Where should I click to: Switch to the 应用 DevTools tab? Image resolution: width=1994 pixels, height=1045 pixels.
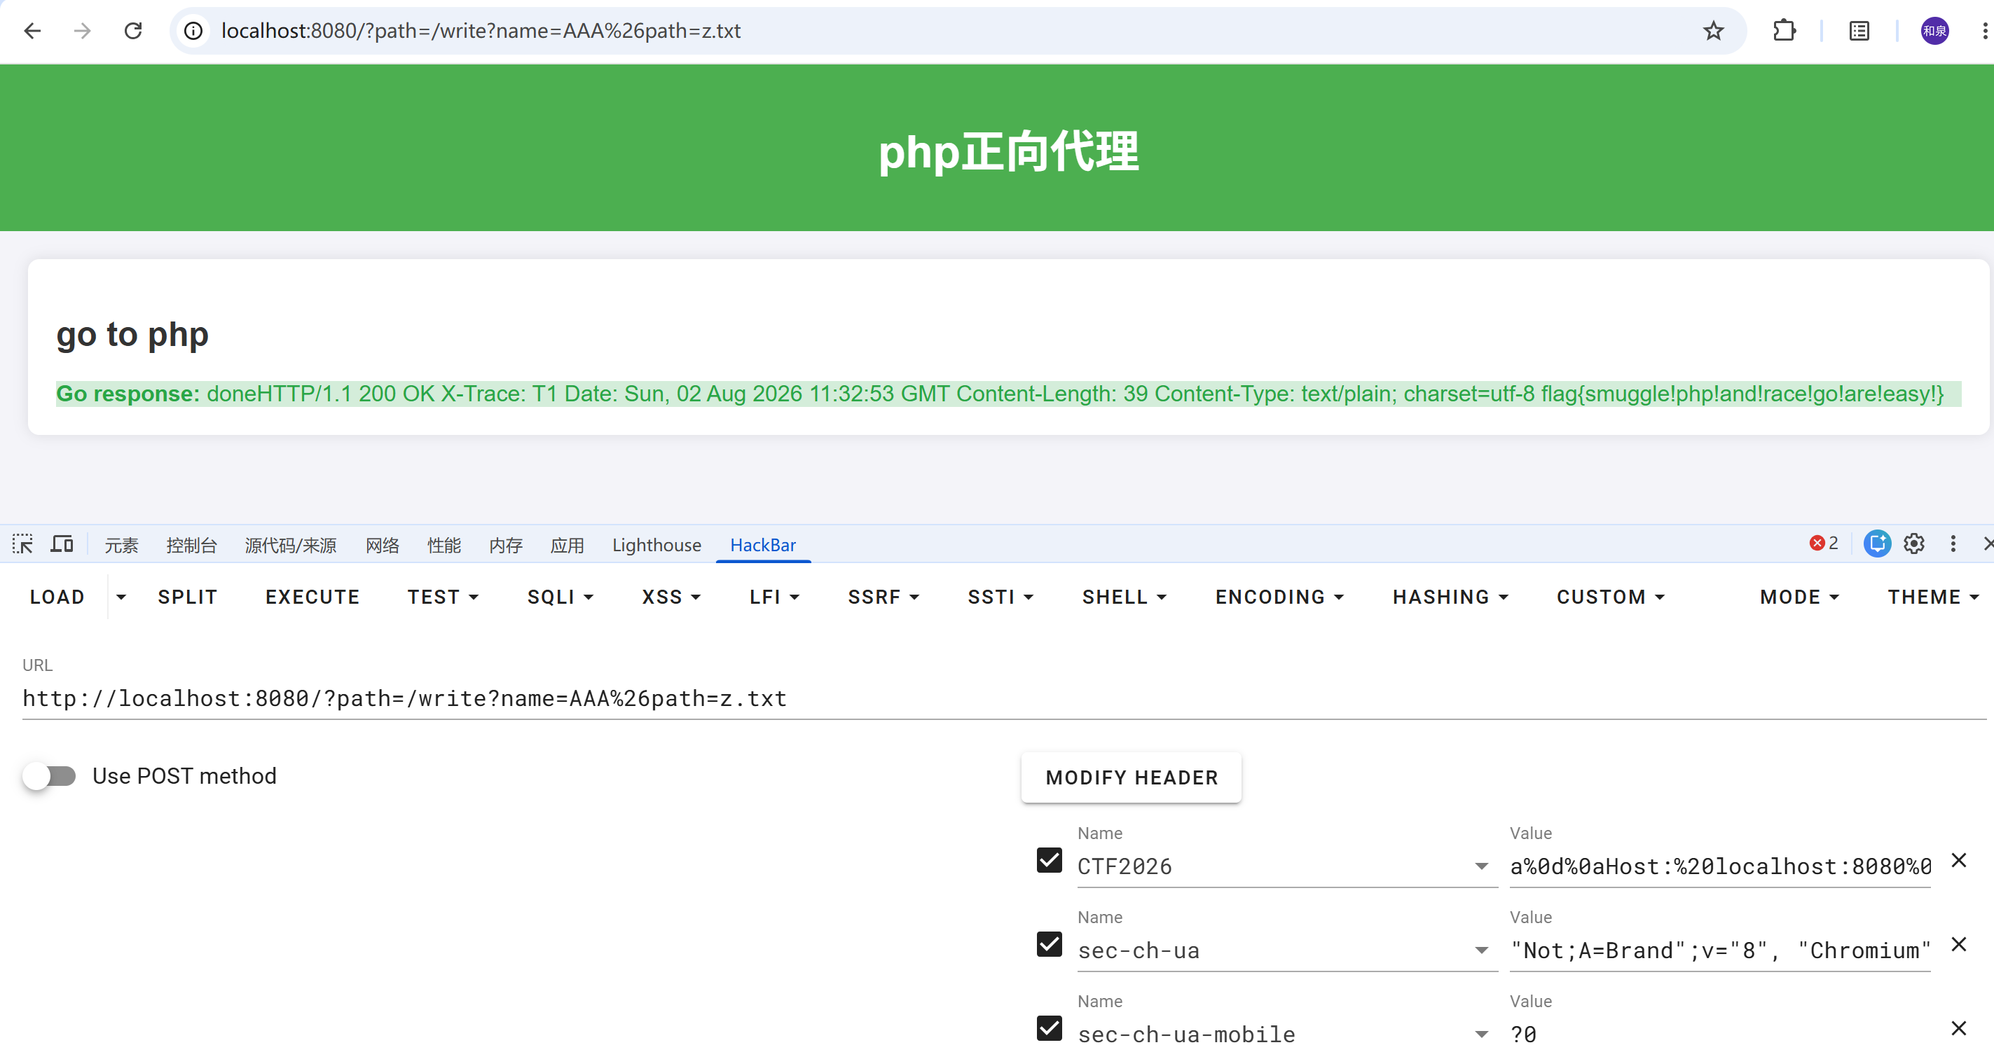(567, 545)
